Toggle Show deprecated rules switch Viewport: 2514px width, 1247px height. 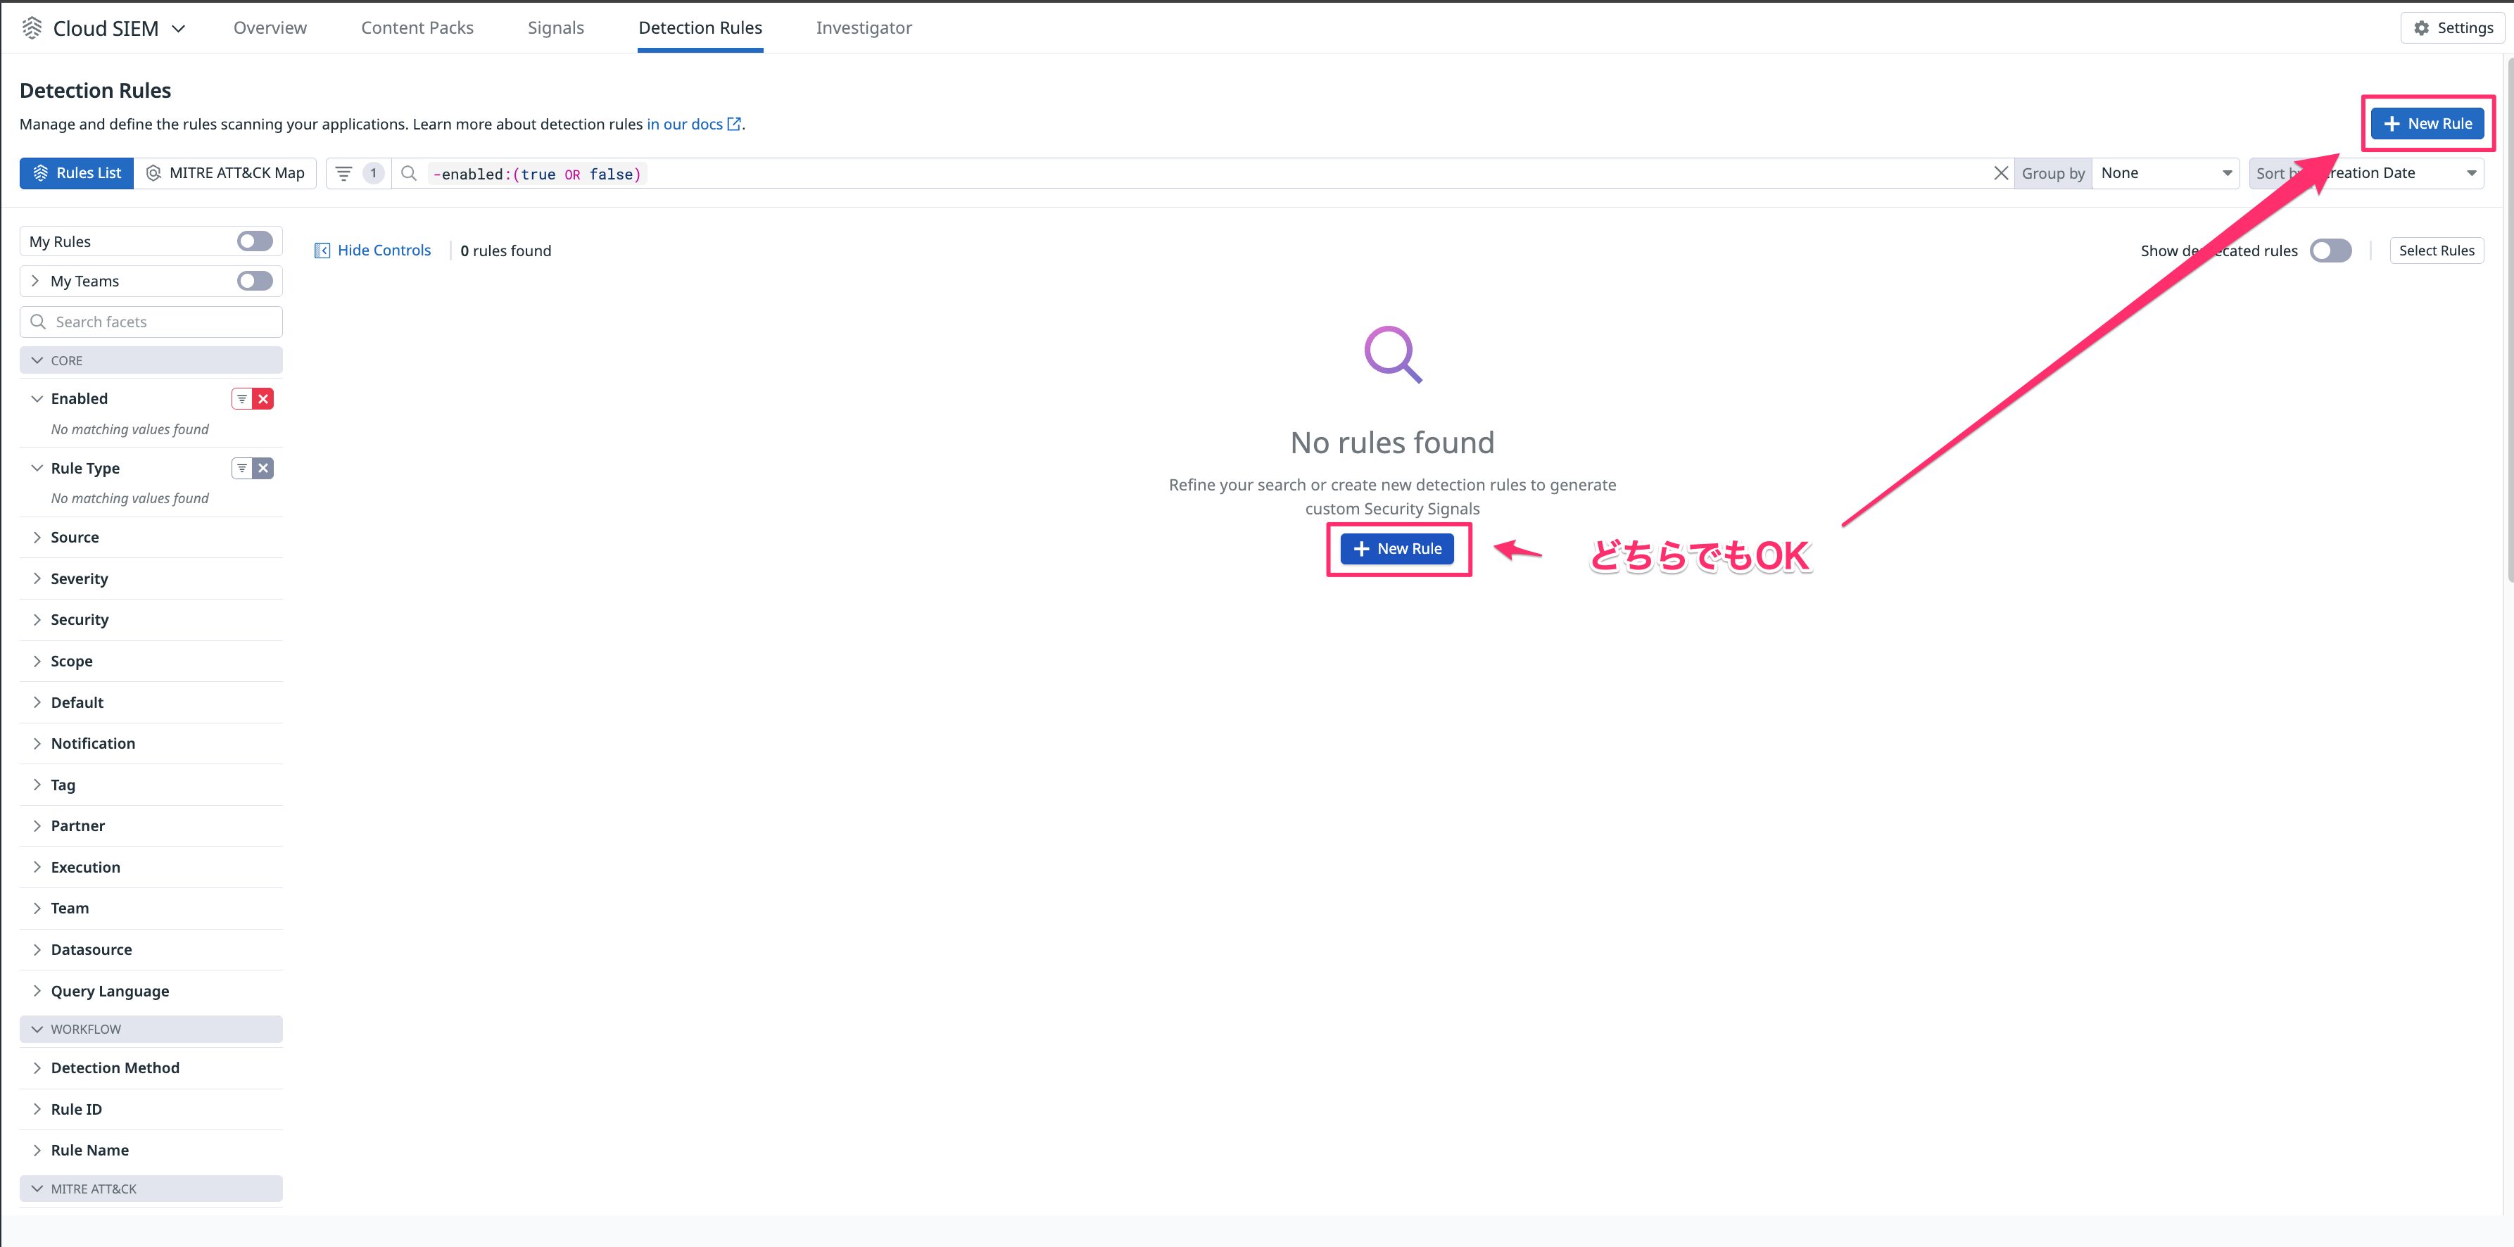point(2330,251)
